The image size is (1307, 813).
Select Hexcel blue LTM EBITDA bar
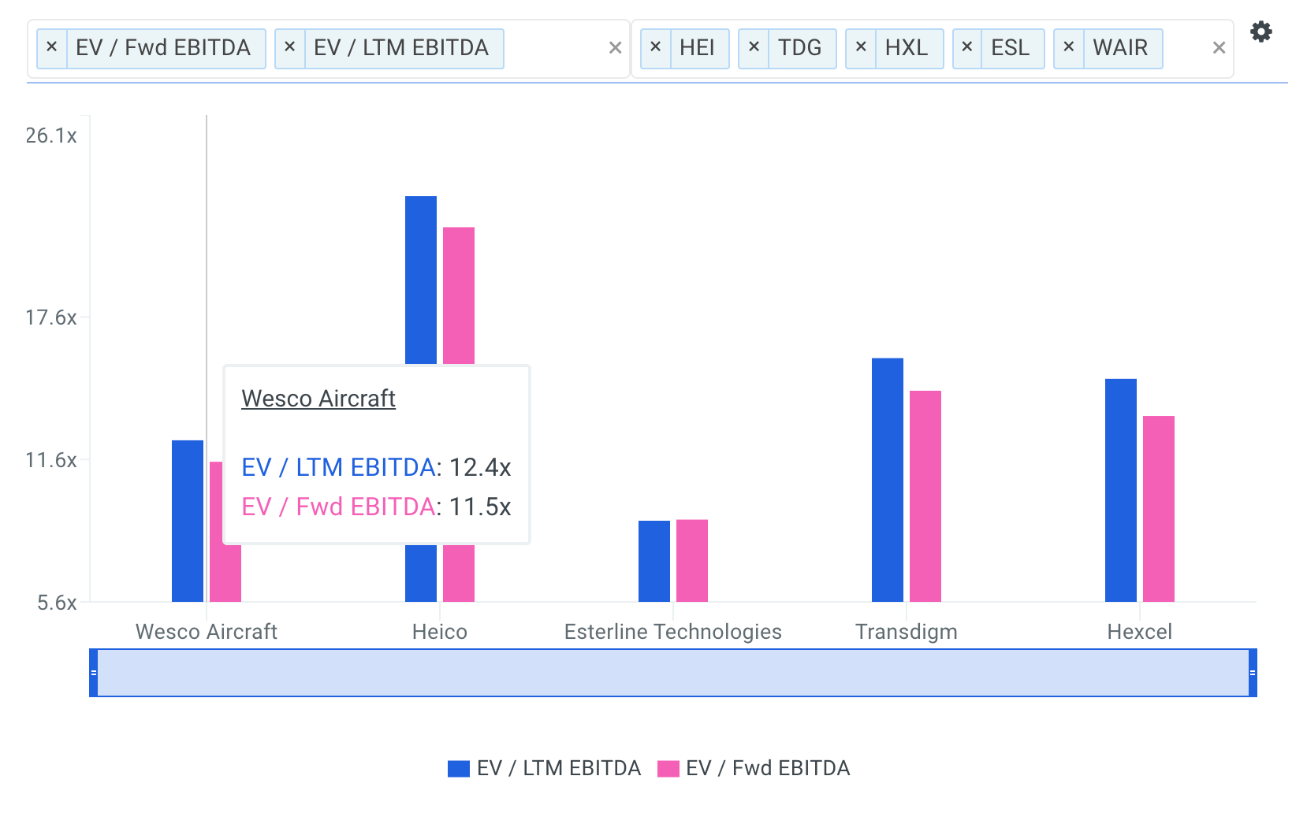pyautogui.click(x=1121, y=490)
